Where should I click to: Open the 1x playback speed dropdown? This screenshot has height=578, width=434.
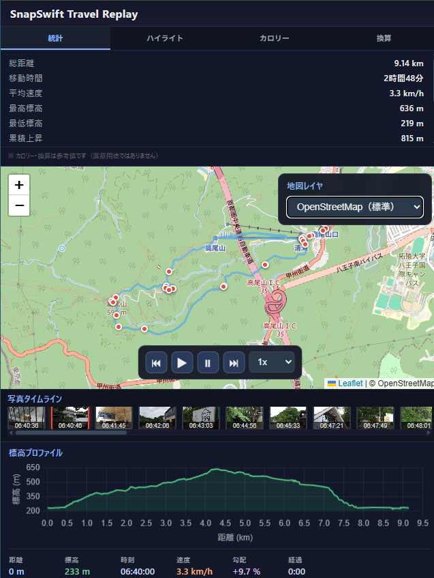point(272,362)
